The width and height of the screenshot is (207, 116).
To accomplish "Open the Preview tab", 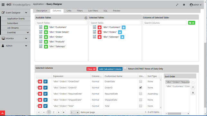I will point(117,11).
